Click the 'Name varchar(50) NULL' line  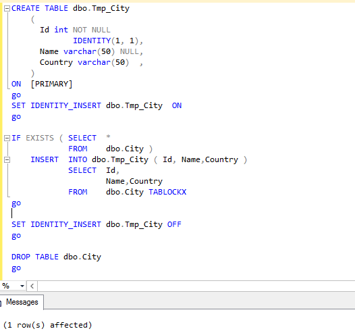point(91,51)
